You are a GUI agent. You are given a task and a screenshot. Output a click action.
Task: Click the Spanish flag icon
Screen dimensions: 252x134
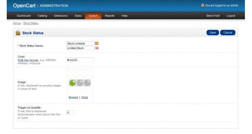pos(97,43)
